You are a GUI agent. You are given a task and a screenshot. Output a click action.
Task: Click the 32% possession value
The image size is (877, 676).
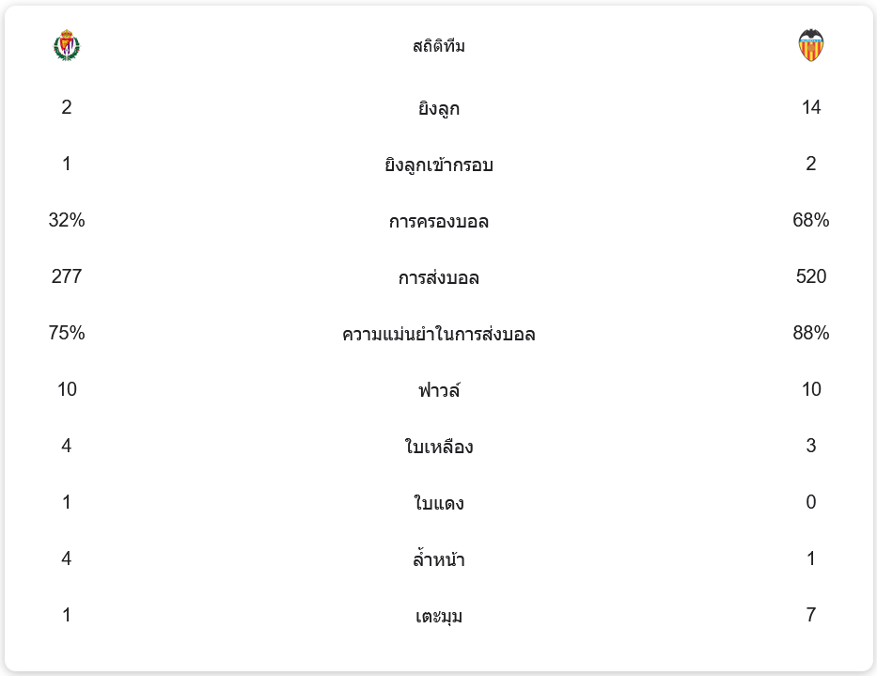[x=67, y=220]
